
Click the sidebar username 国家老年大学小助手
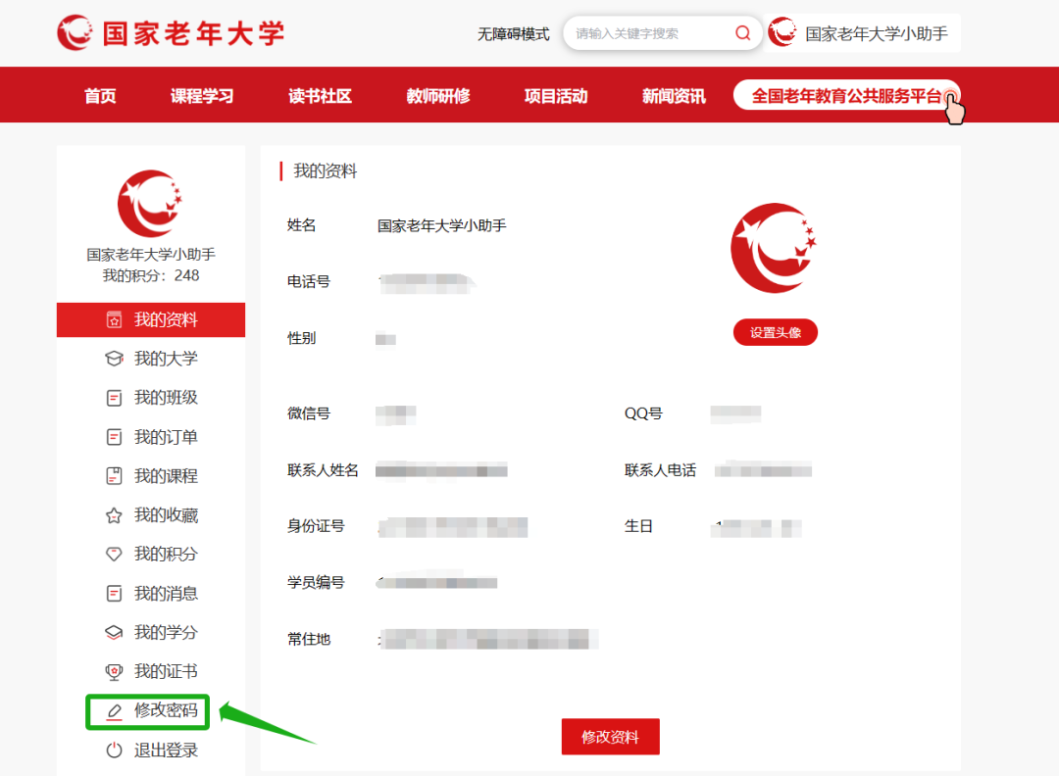(x=151, y=255)
